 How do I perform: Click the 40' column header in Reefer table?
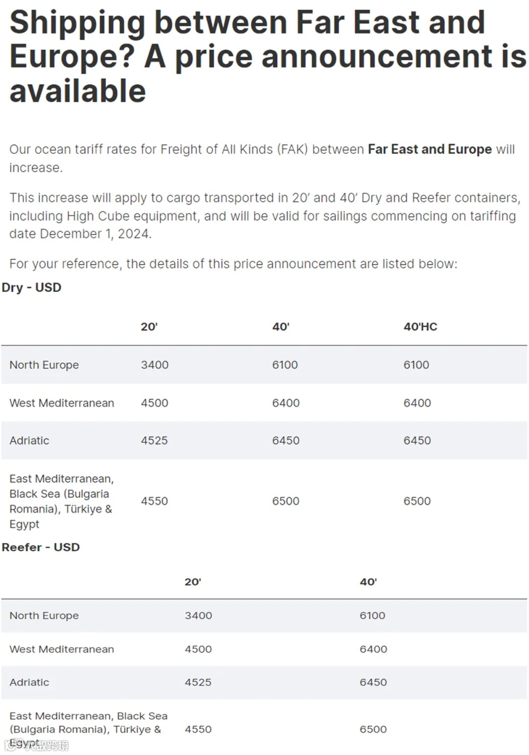tap(368, 582)
